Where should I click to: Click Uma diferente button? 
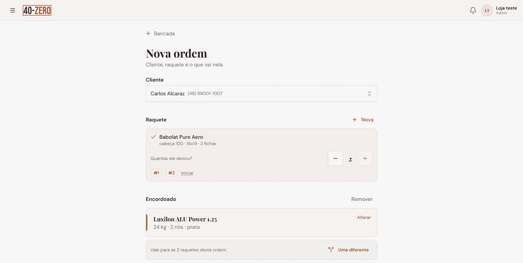pyautogui.click(x=349, y=250)
